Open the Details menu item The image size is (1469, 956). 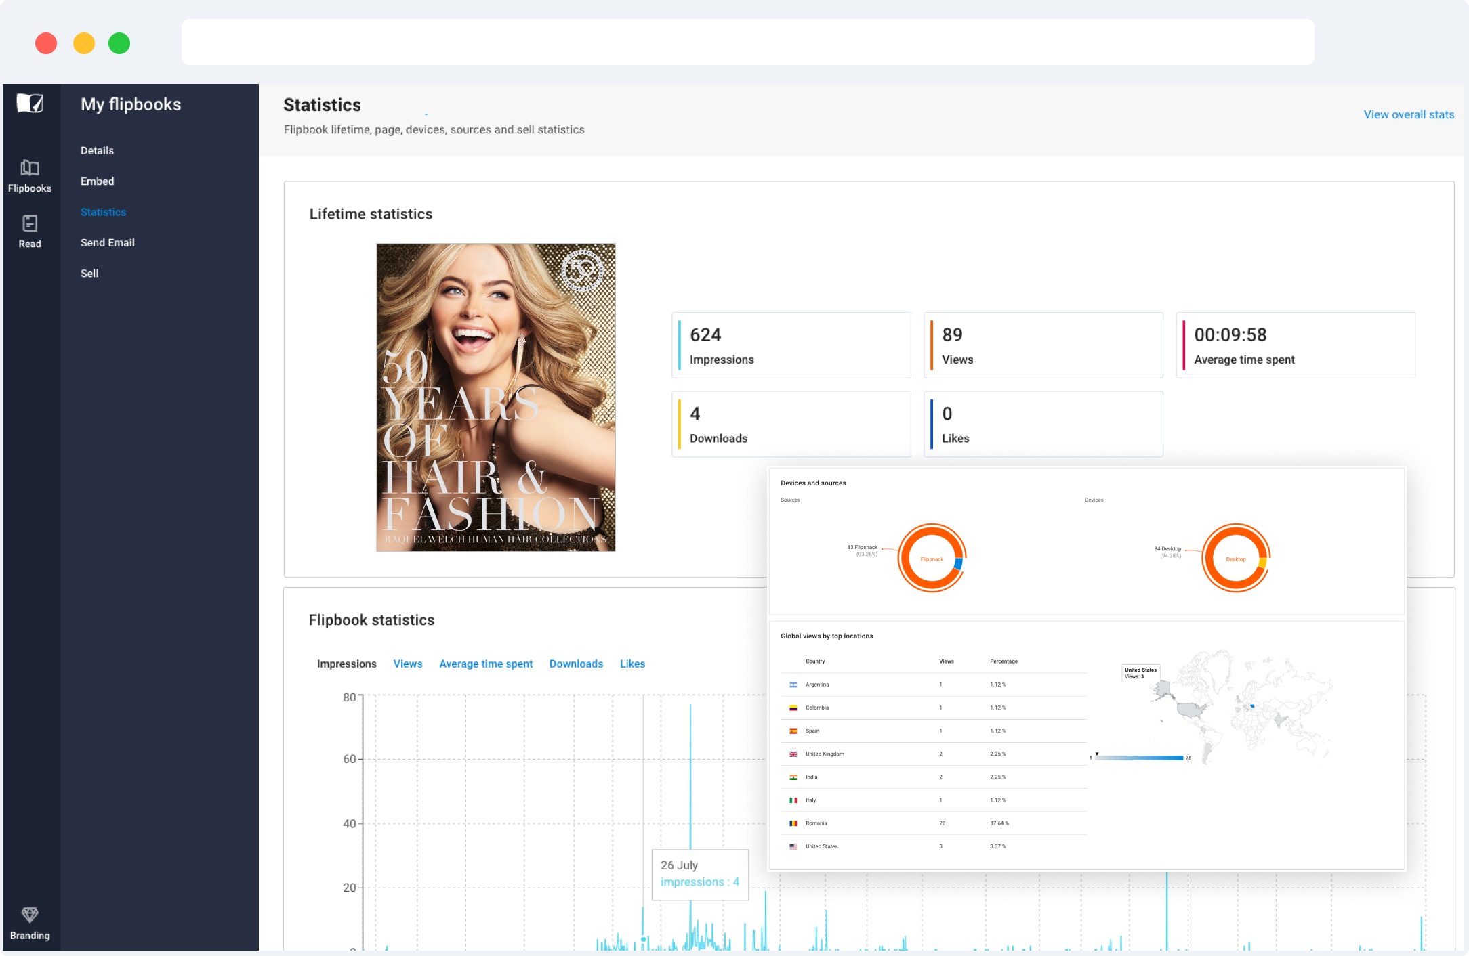coord(97,150)
